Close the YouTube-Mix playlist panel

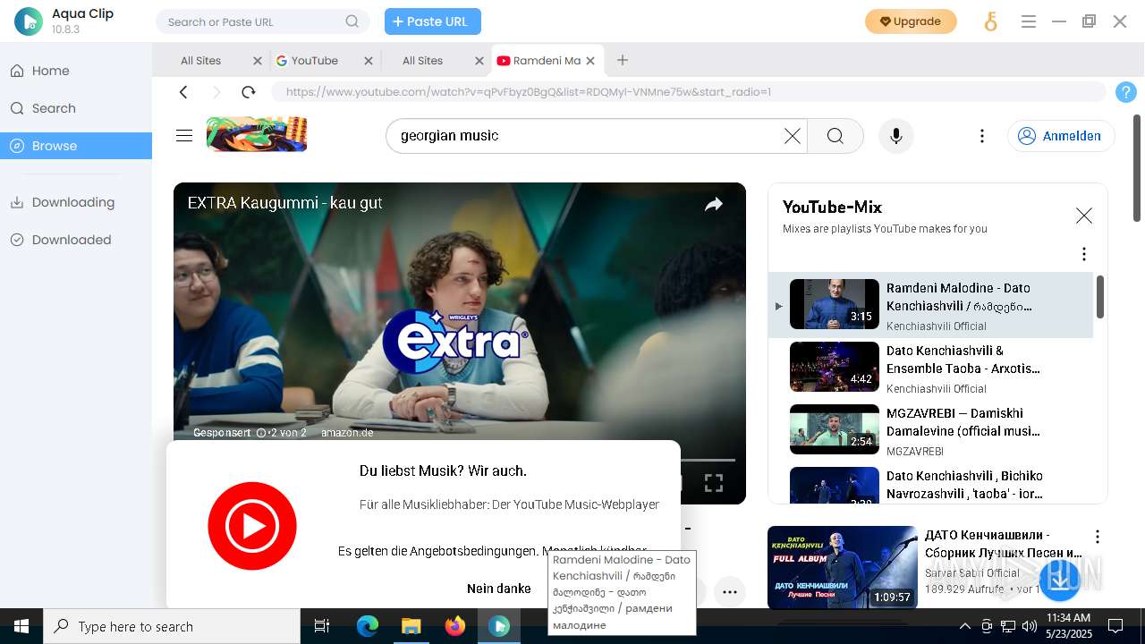(x=1083, y=216)
